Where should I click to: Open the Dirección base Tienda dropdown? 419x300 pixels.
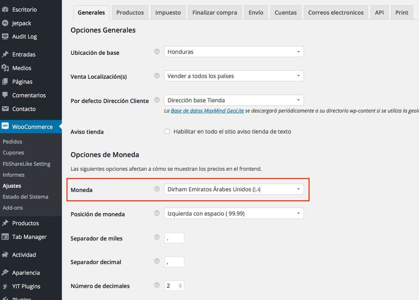pos(234,100)
